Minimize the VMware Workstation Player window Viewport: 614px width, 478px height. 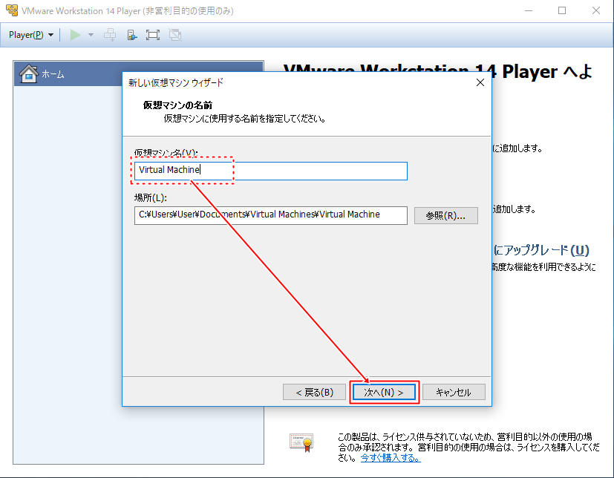point(529,10)
